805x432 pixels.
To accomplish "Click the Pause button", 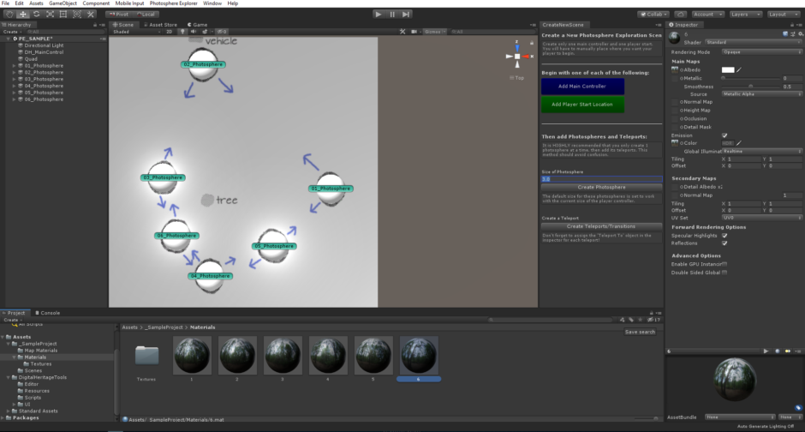I will pos(393,15).
